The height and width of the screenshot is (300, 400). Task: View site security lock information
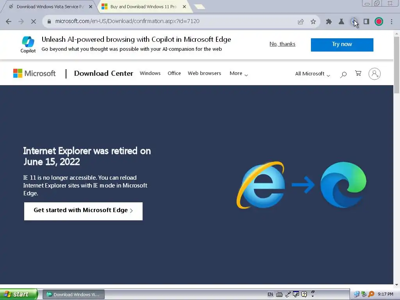click(49, 21)
